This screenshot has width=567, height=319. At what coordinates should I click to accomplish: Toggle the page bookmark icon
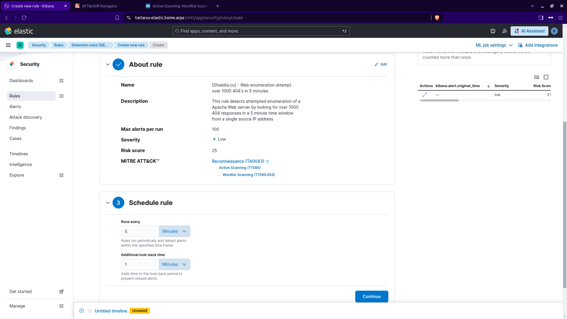117,18
